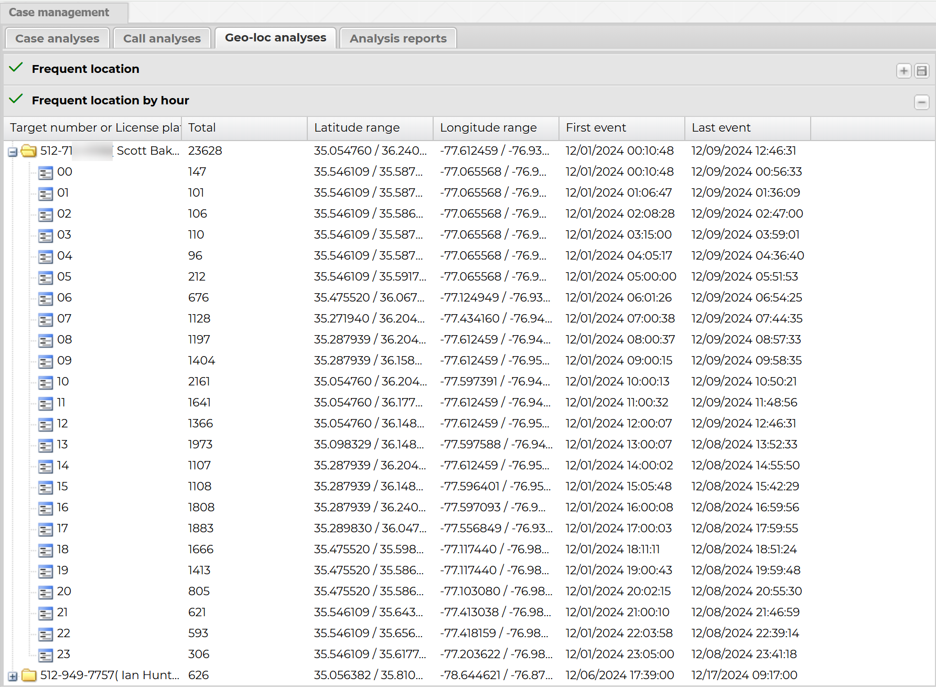The image size is (936, 687).
Task: Click the plus icon in Frequent location header
Action: [903, 71]
